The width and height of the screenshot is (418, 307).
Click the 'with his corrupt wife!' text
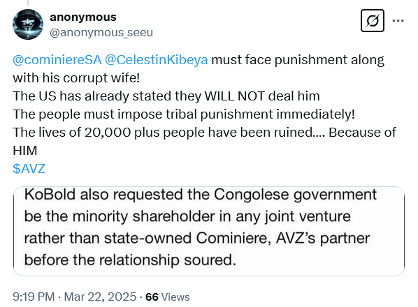pos(76,78)
